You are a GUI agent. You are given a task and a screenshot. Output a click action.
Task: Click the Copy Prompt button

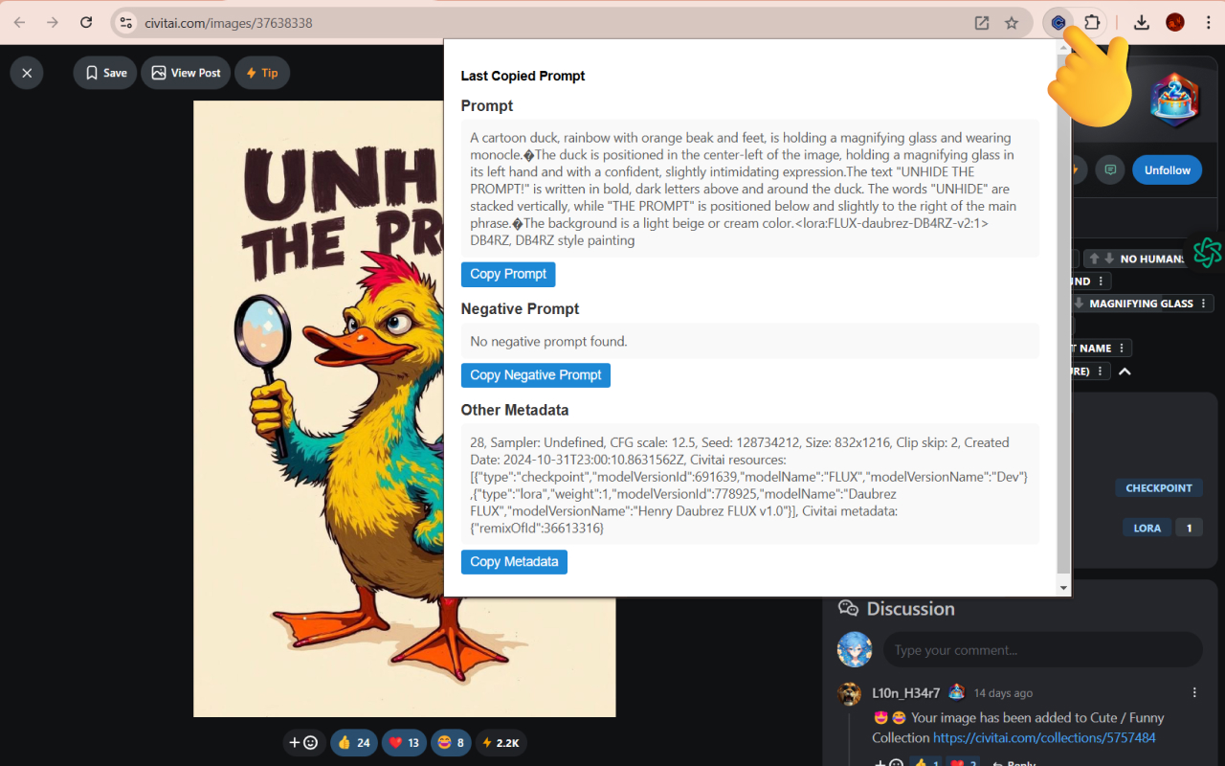point(508,274)
